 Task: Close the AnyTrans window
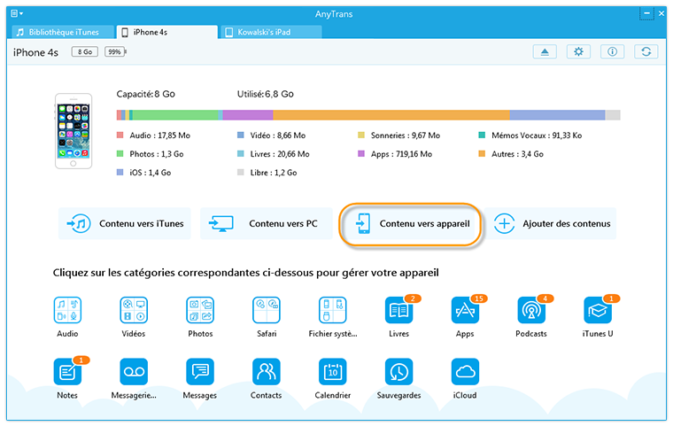(661, 14)
